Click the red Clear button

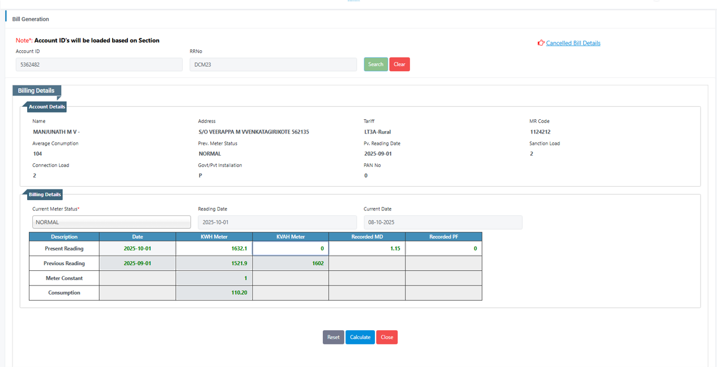click(399, 64)
